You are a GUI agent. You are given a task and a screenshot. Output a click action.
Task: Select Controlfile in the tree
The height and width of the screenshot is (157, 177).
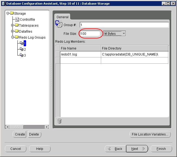(27, 19)
